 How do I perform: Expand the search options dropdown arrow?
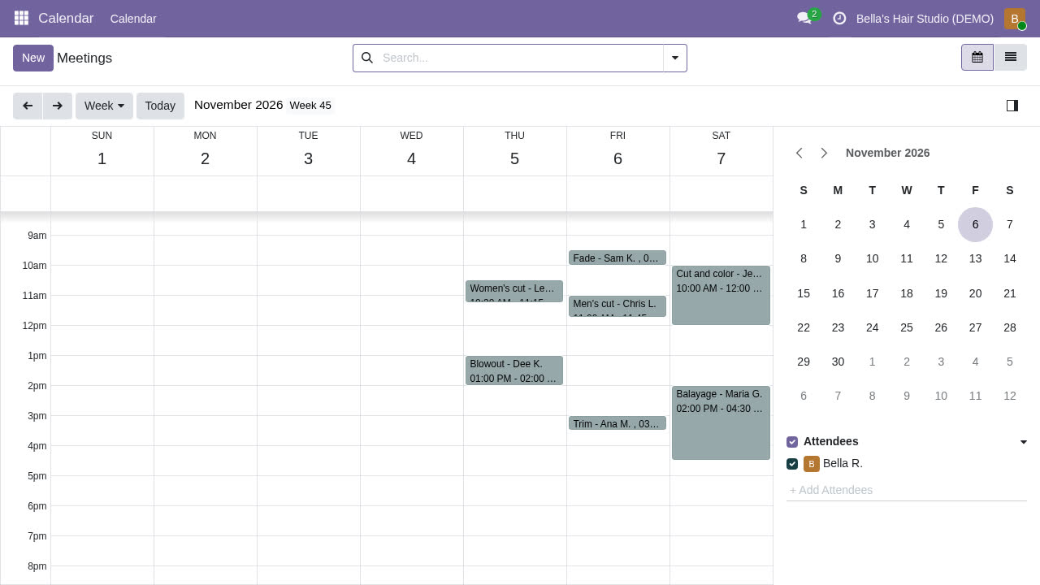675,58
